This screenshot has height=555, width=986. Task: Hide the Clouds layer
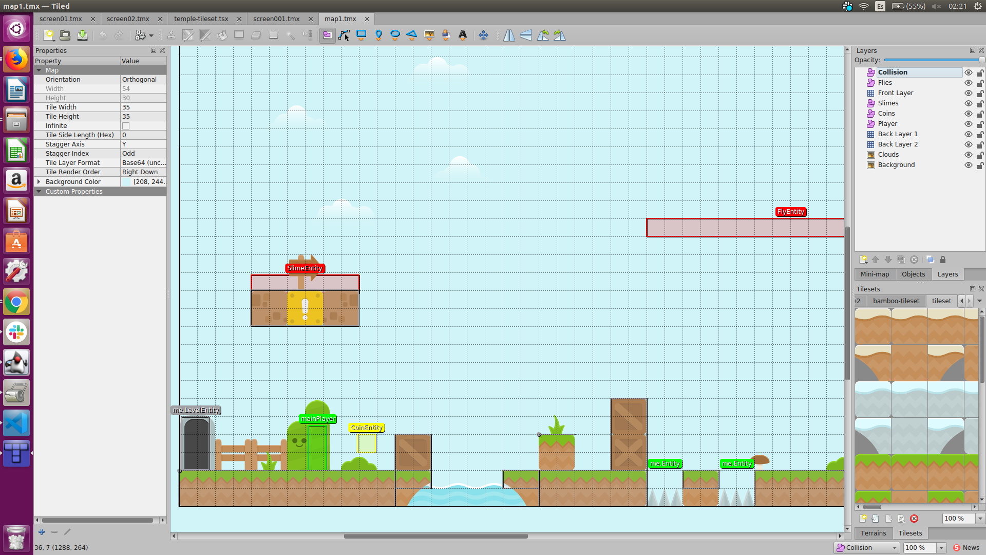pyautogui.click(x=969, y=155)
